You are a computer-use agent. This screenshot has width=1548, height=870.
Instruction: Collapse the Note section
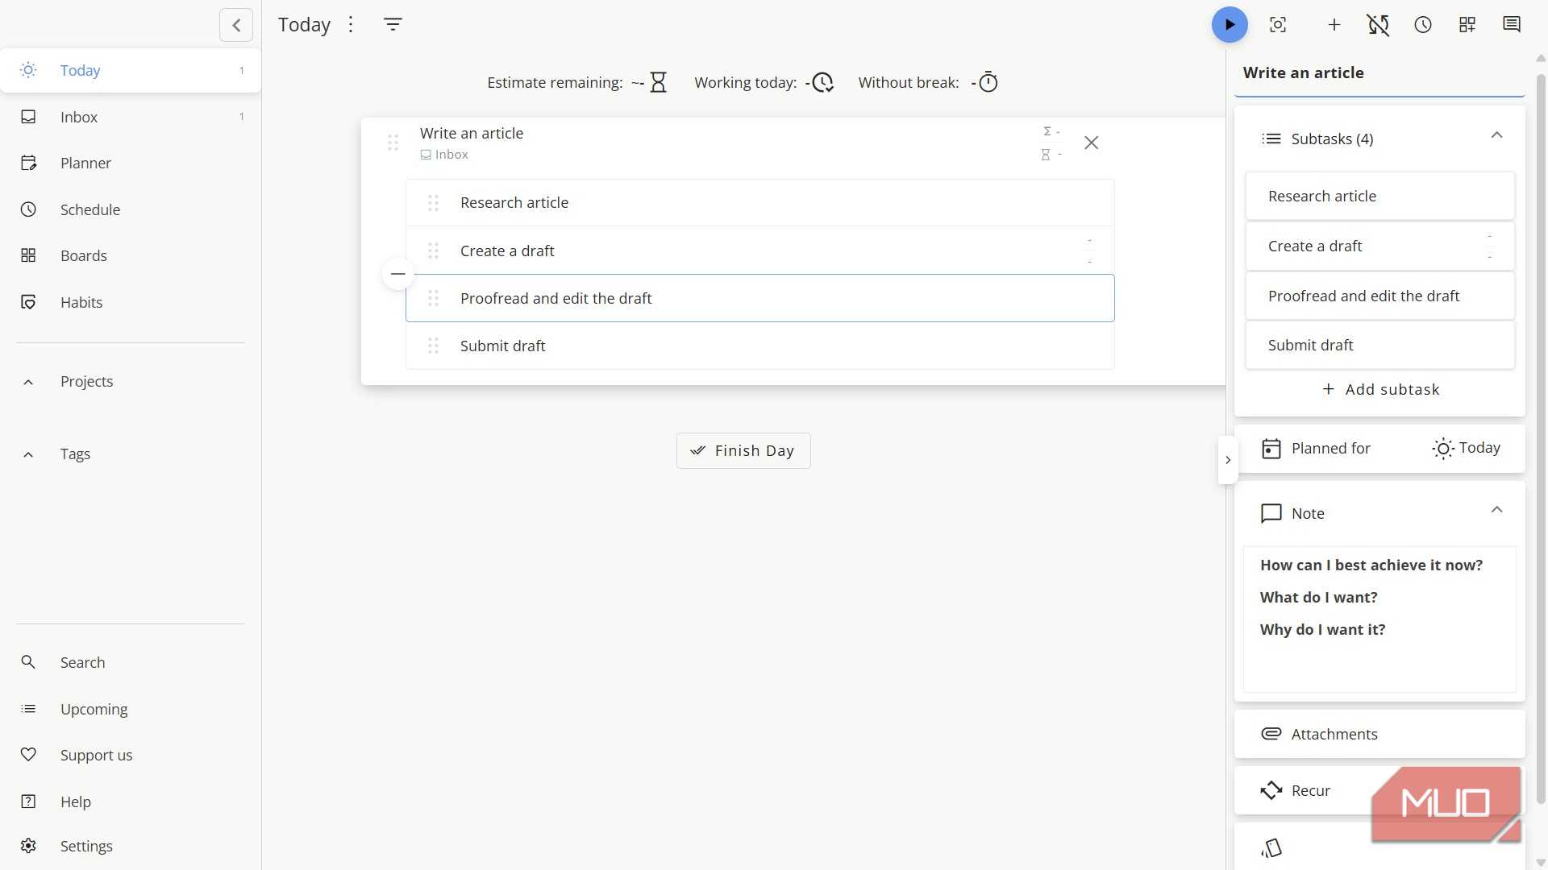(x=1496, y=510)
